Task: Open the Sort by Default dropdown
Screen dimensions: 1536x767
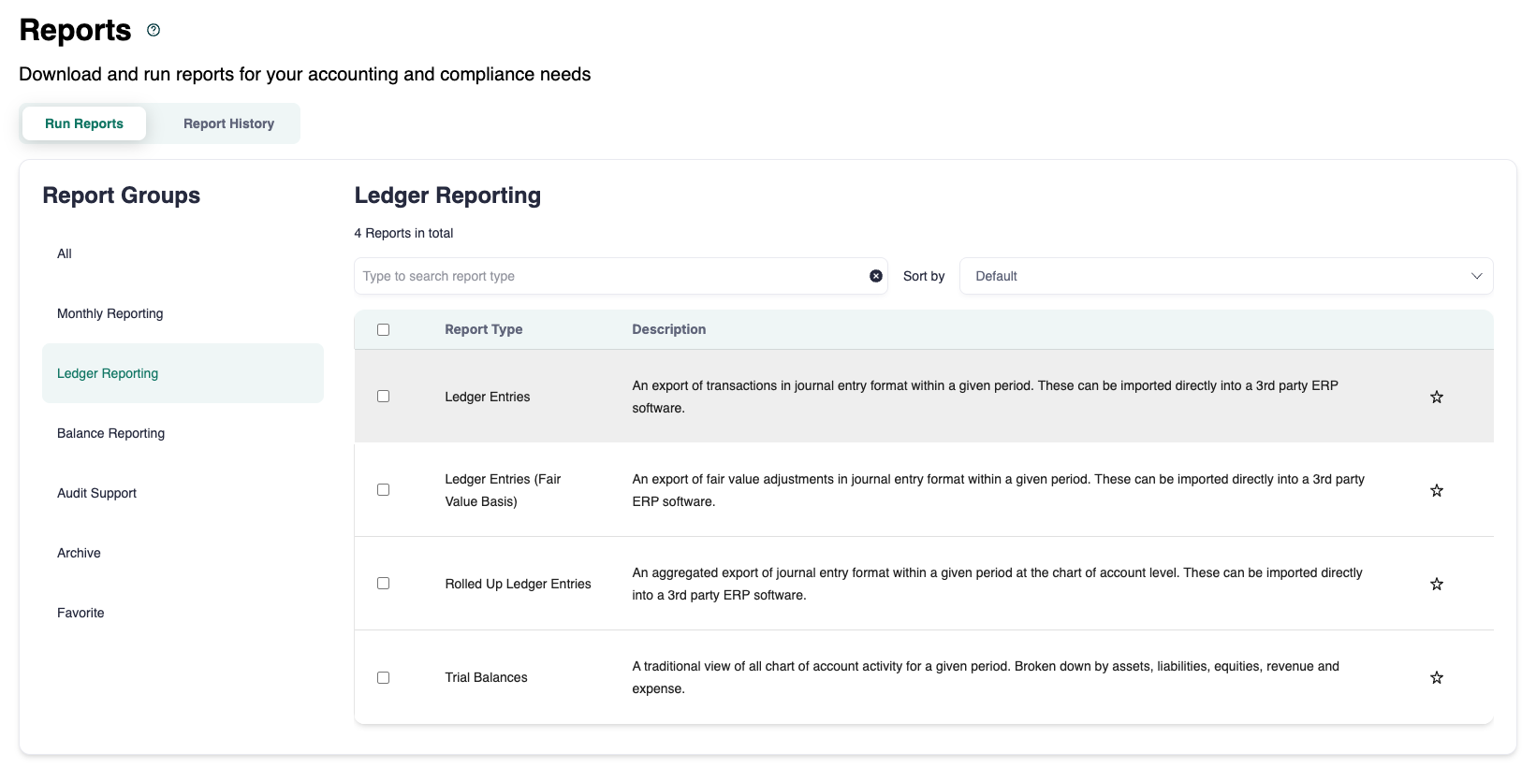Action: point(1217,276)
